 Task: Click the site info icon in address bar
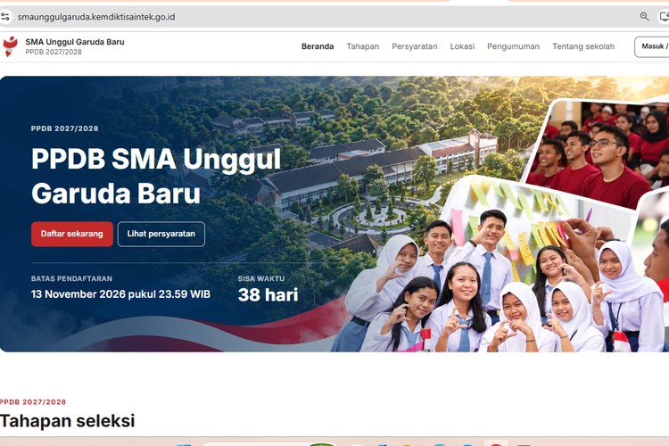coord(5,17)
